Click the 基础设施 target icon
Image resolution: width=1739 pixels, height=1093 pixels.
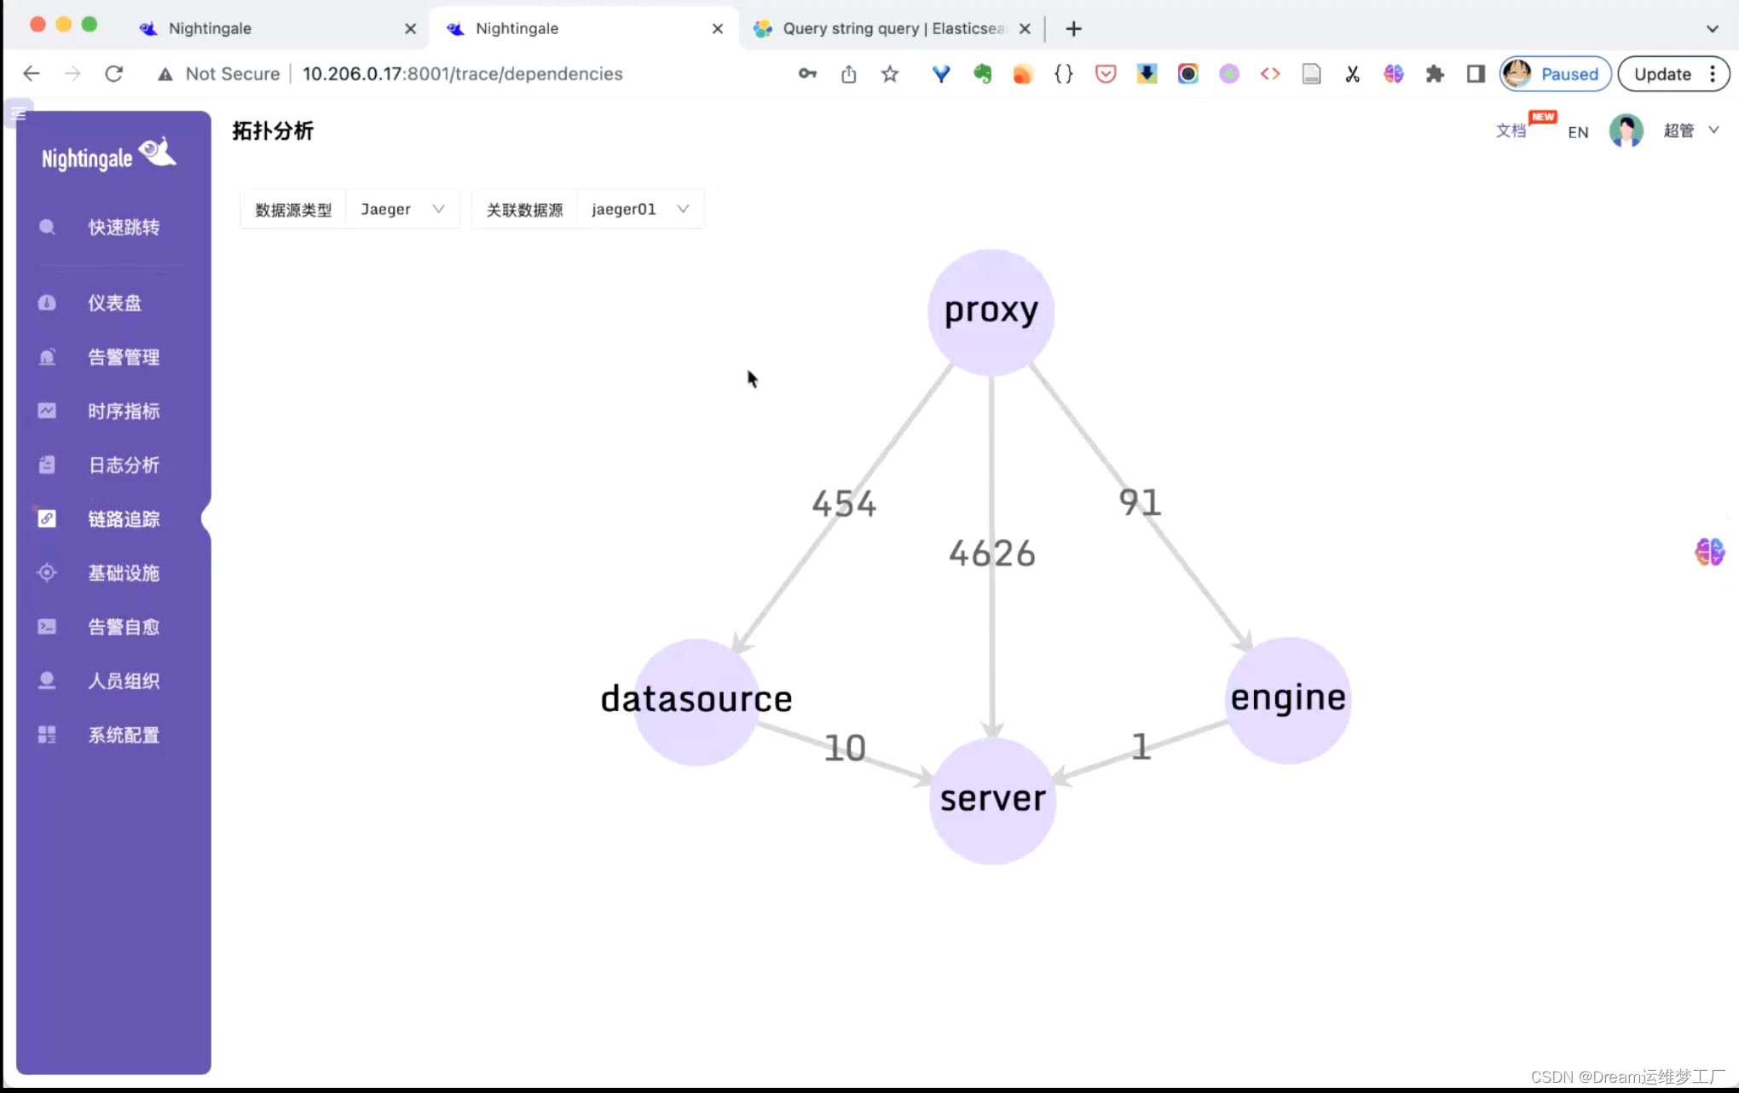[x=47, y=573]
